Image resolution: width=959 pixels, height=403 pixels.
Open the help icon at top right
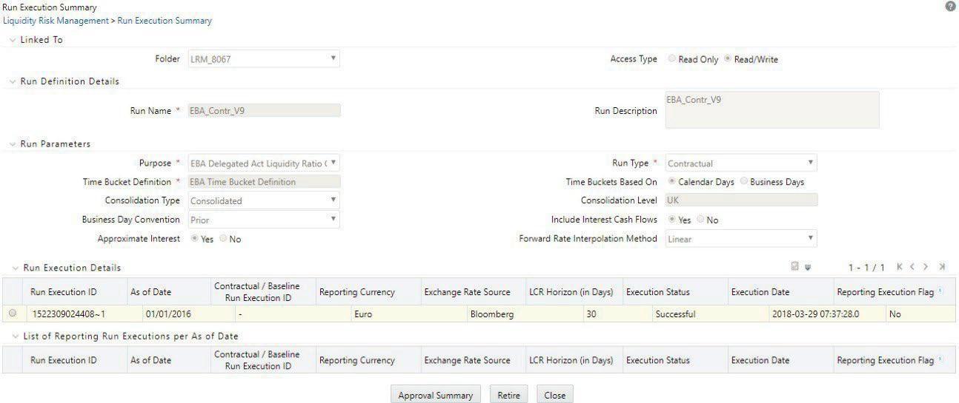950,6
